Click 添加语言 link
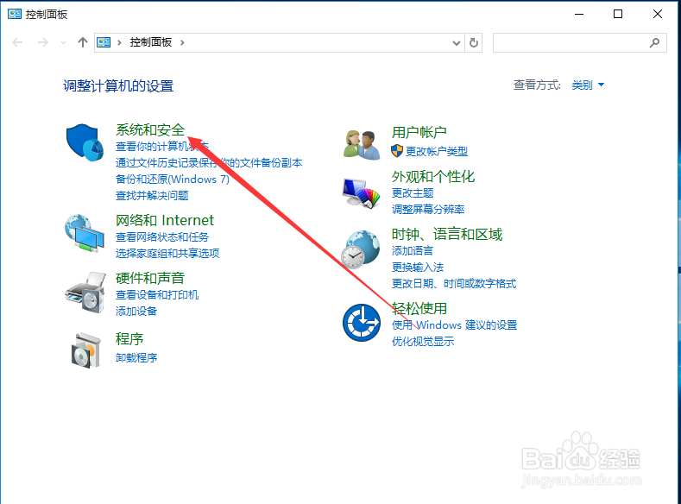681x504 pixels. coord(413,250)
